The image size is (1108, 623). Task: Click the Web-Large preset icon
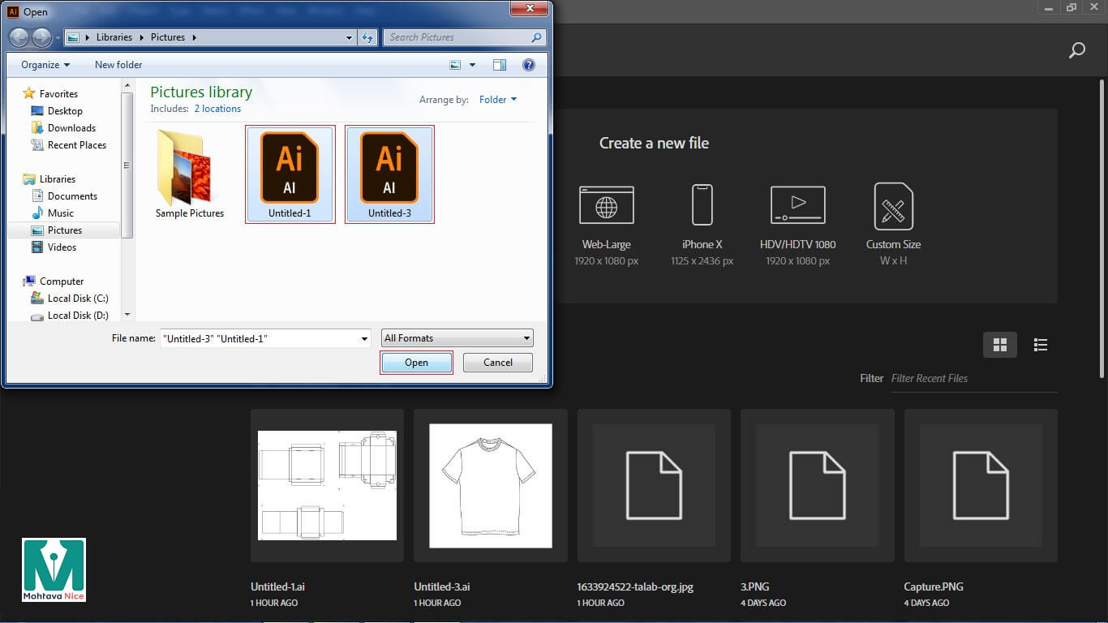tap(606, 205)
